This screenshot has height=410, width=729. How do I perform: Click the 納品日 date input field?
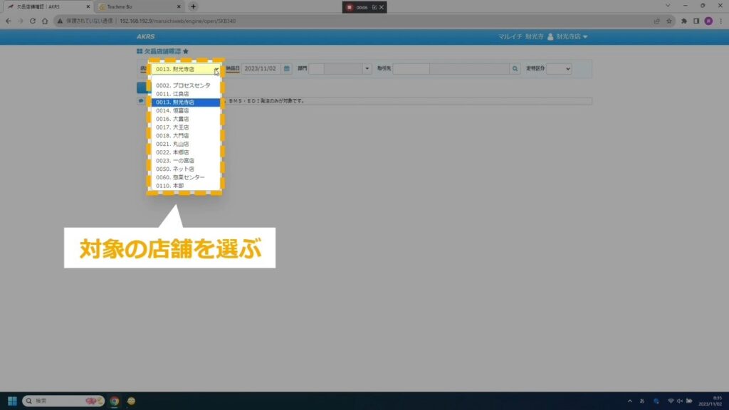point(261,69)
